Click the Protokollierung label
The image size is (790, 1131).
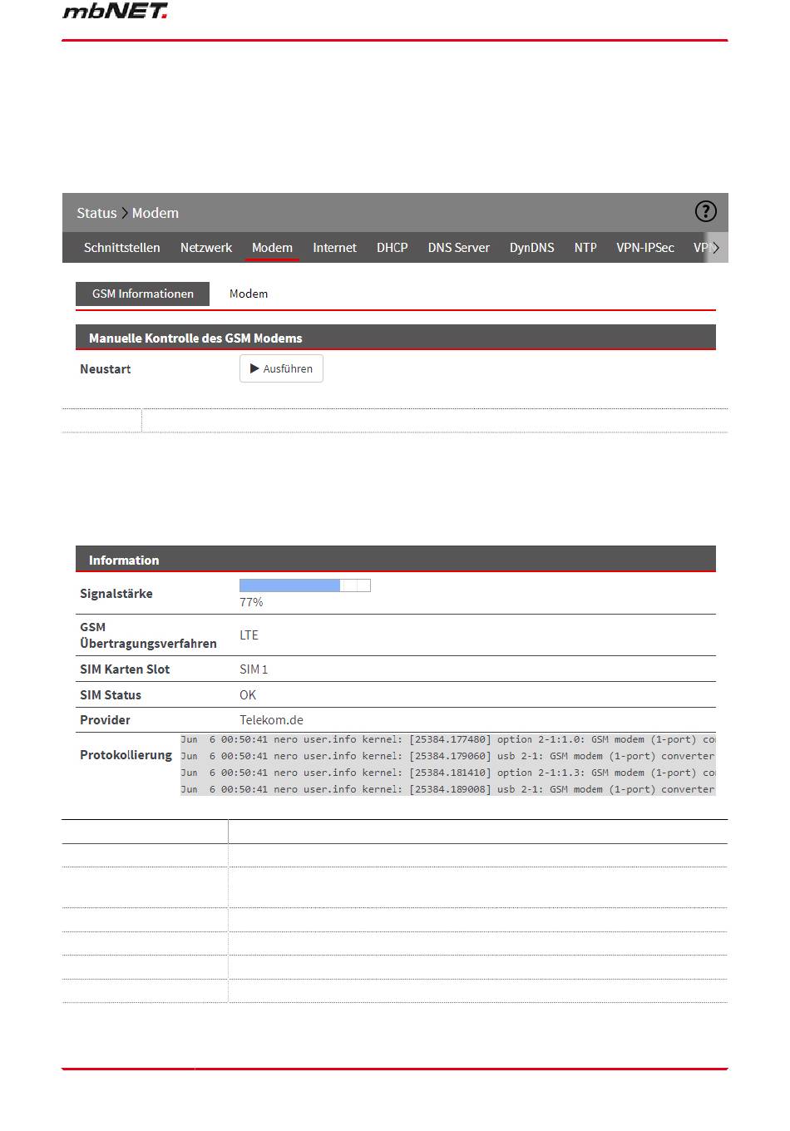126,755
